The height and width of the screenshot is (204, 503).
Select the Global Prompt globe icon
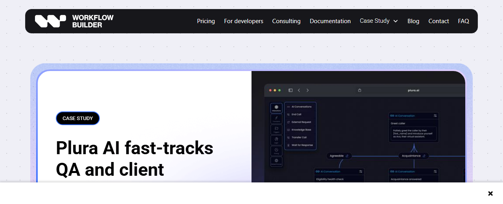tap(276, 161)
